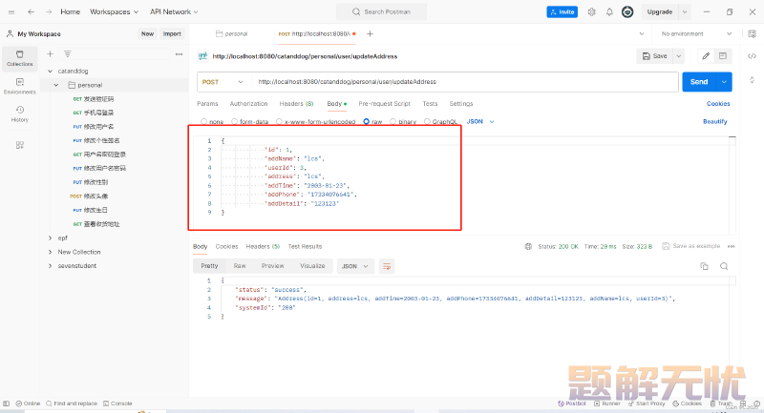Open the user avatar menu
The width and height of the screenshot is (764, 413).
pyautogui.click(x=627, y=11)
